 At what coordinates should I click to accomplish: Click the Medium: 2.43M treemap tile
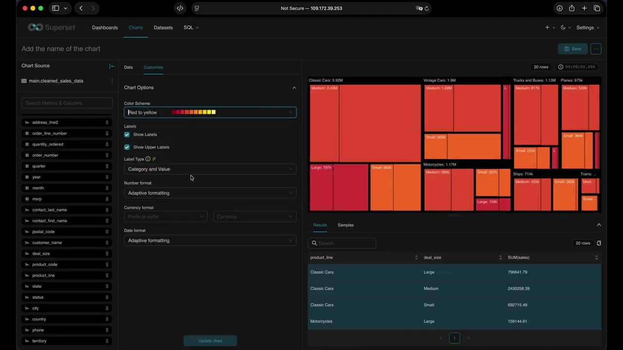365,123
